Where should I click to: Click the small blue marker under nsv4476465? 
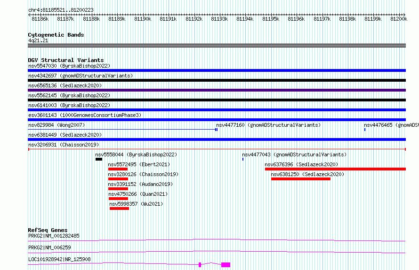click(365, 130)
